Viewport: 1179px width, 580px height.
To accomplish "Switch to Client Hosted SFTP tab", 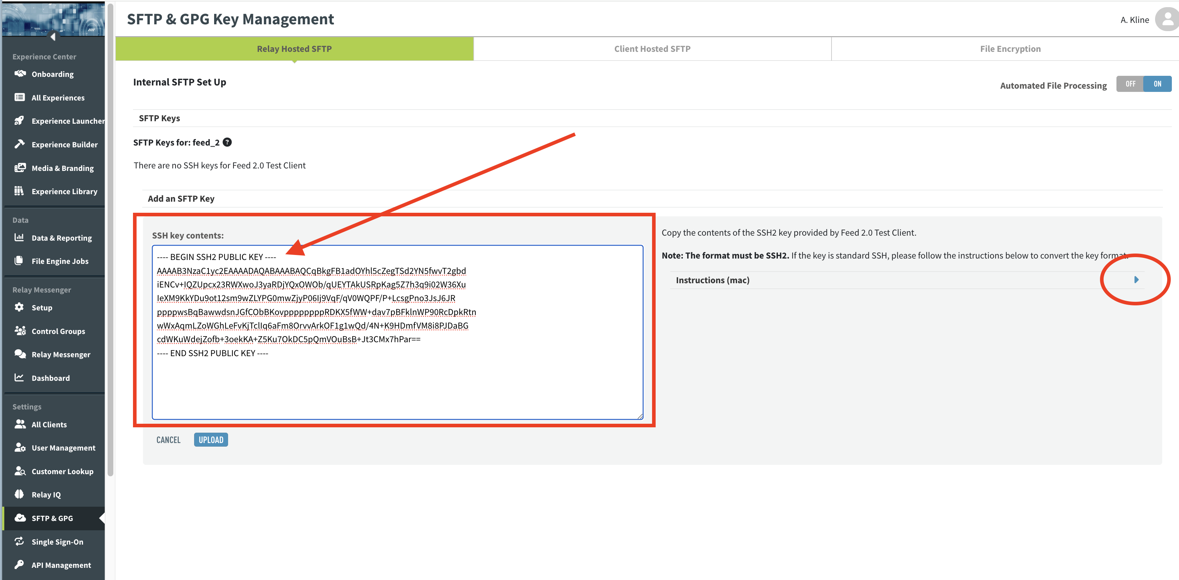I will point(652,49).
